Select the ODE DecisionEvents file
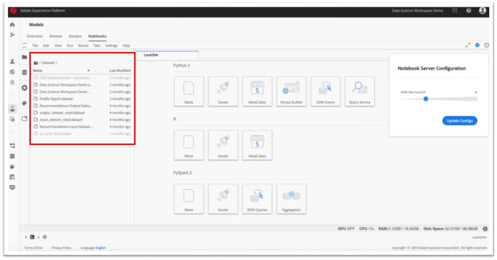The height and width of the screenshot is (260, 497). pos(82,78)
